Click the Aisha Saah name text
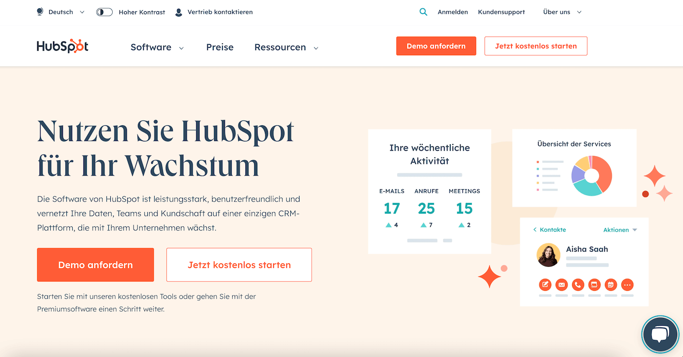Image resolution: width=683 pixels, height=357 pixels. pos(587,249)
